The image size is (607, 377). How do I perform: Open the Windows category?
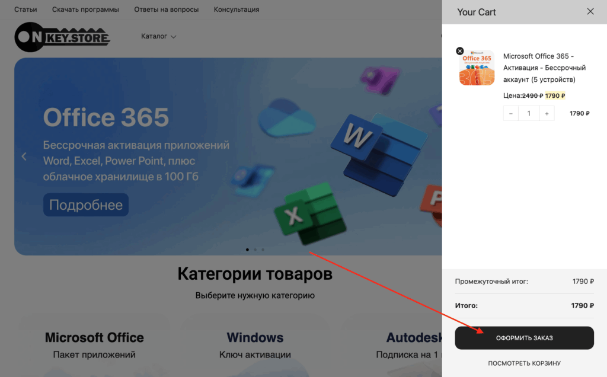tap(255, 338)
